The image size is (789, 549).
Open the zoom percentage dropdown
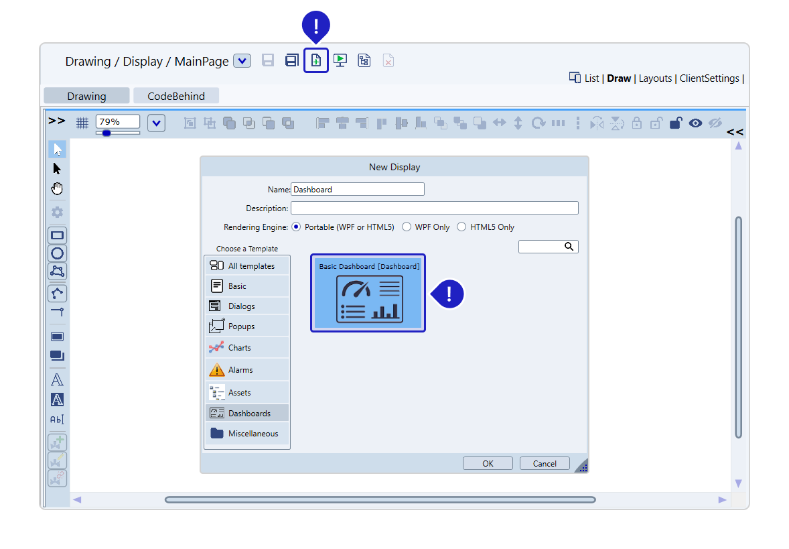coord(156,123)
